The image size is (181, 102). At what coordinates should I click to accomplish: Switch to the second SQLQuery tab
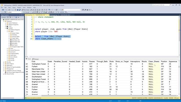point(60,15)
